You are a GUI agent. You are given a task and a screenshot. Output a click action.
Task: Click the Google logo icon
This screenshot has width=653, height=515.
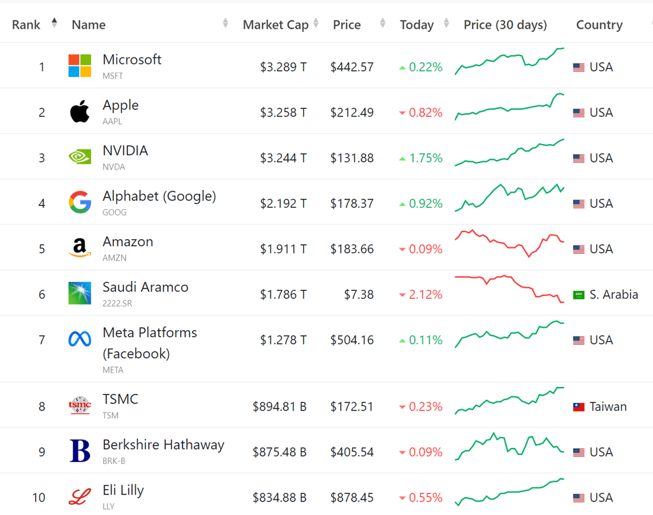tap(80, 203)
